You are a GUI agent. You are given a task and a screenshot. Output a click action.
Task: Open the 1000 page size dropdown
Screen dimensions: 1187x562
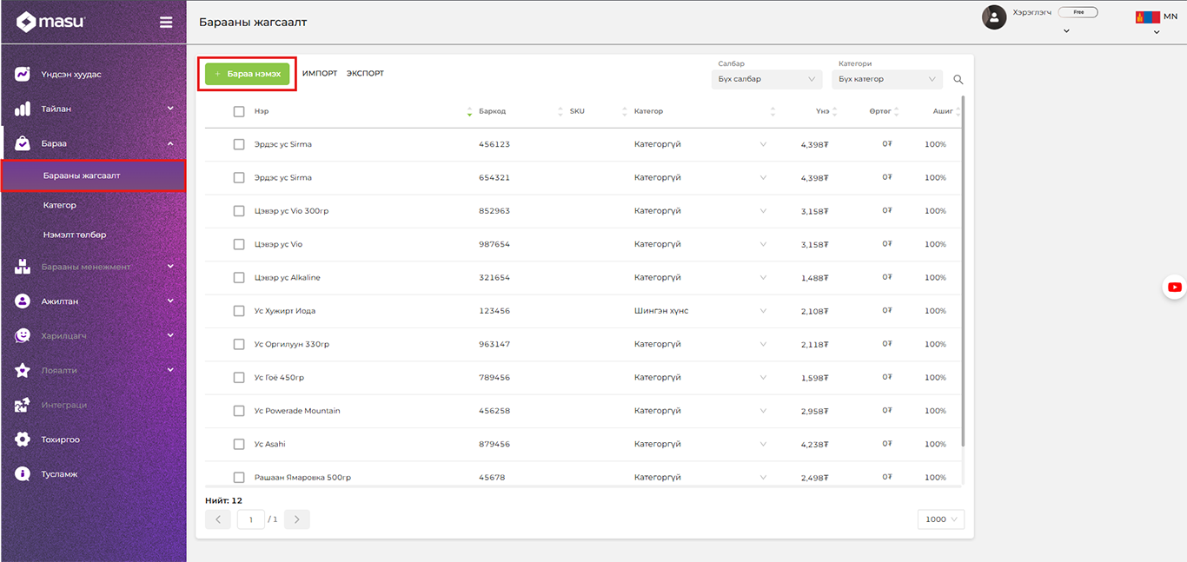(x=940, y=519)
